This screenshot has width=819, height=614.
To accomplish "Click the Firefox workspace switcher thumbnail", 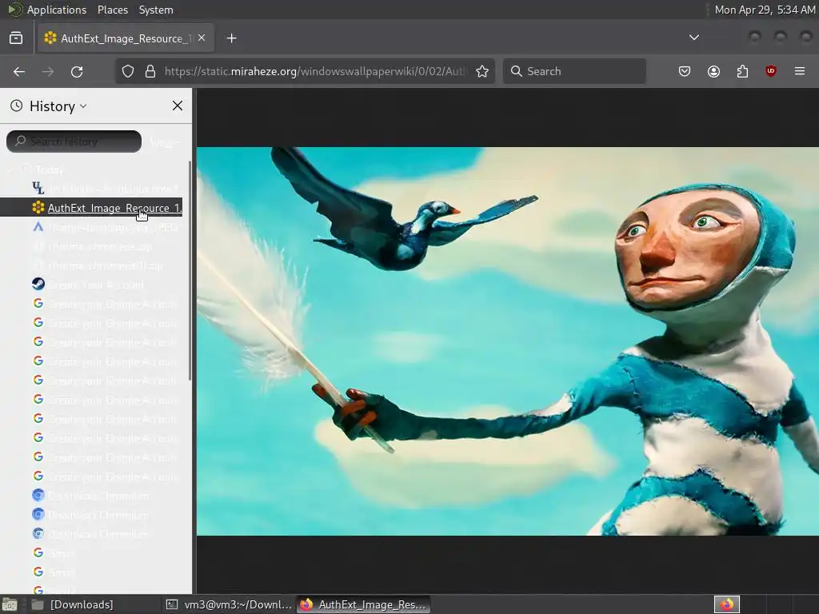I will (x=727, y=604).
